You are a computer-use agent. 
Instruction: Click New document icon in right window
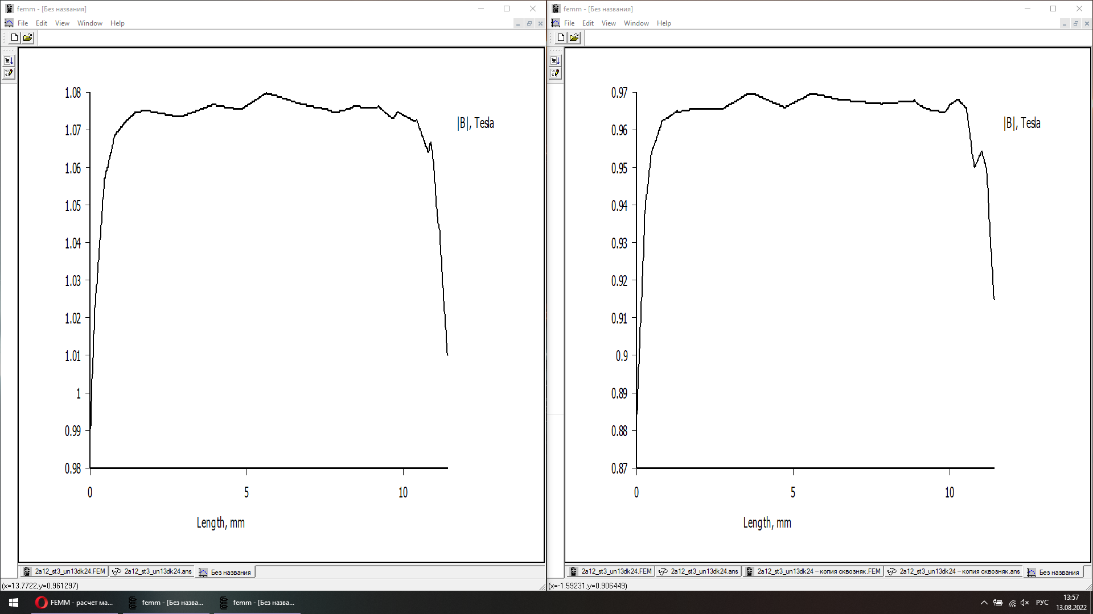561,38
